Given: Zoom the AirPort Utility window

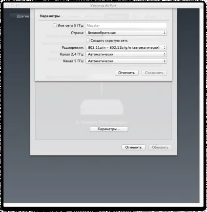Looking at the screenshot, I should 18,5.
